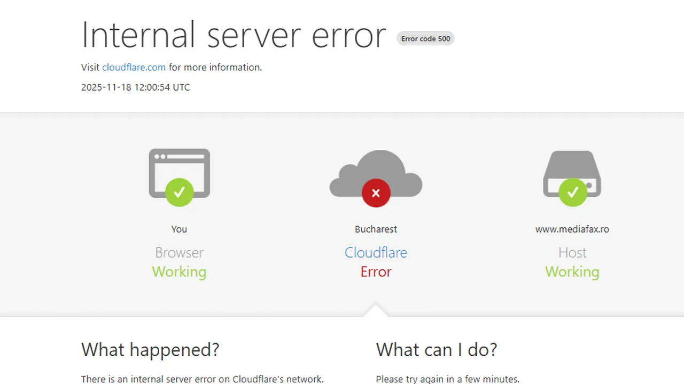684x384 pixels.
Task: Click the Error code 500 badge
Action: [425, 38]
